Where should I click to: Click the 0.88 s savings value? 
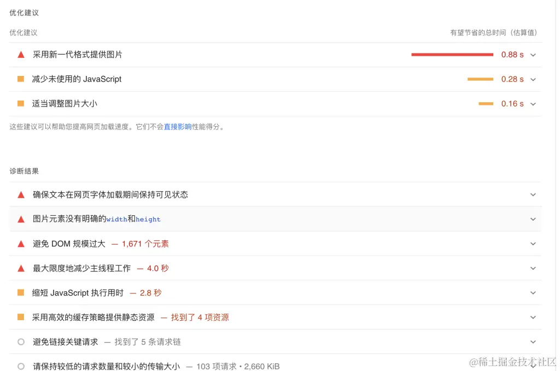(512, 55)
